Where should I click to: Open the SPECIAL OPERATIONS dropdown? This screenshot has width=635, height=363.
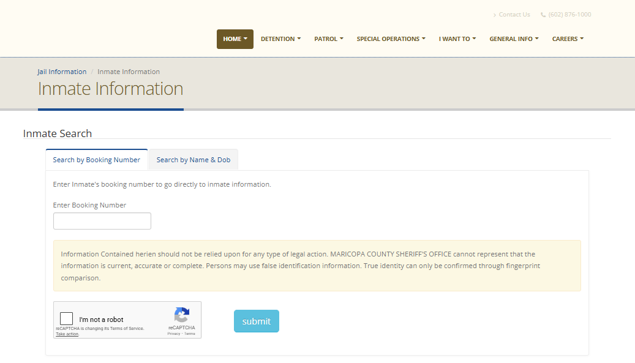[391, 39]
